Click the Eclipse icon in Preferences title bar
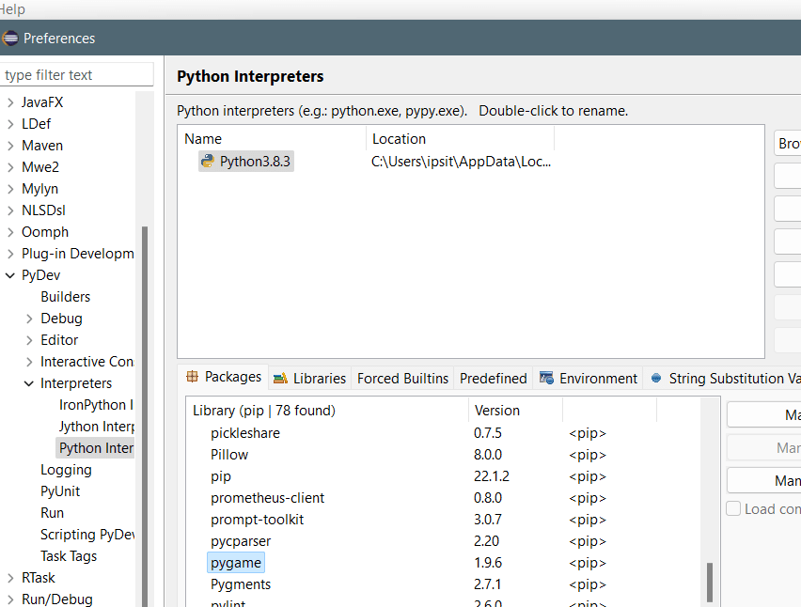The image size is (801, 607). coord(10,39)
